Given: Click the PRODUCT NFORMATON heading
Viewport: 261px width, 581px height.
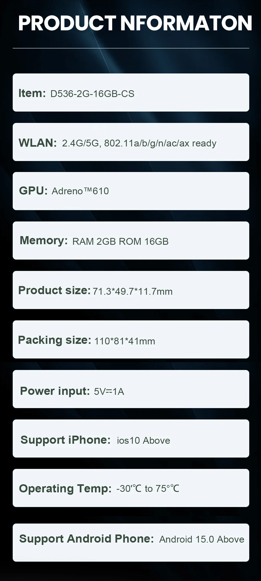Looking at the screenshot, I should pyautogui.click(x=135, y=23).
